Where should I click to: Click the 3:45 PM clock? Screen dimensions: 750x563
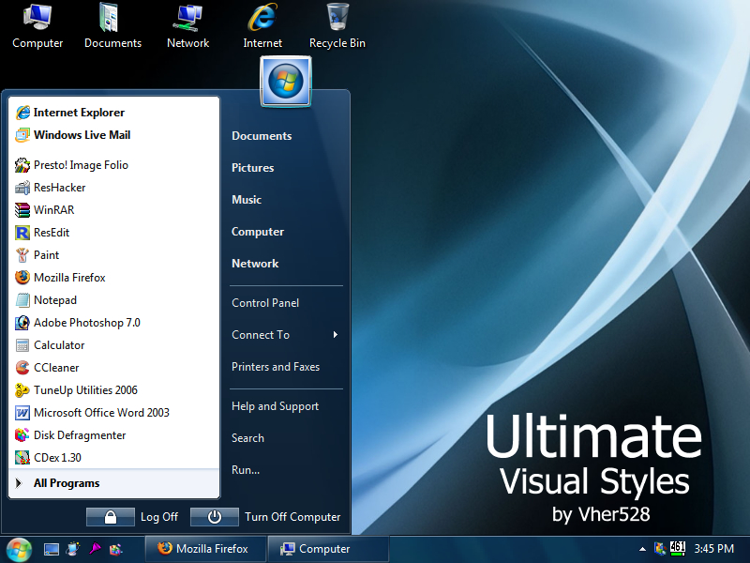click(714, 549)
